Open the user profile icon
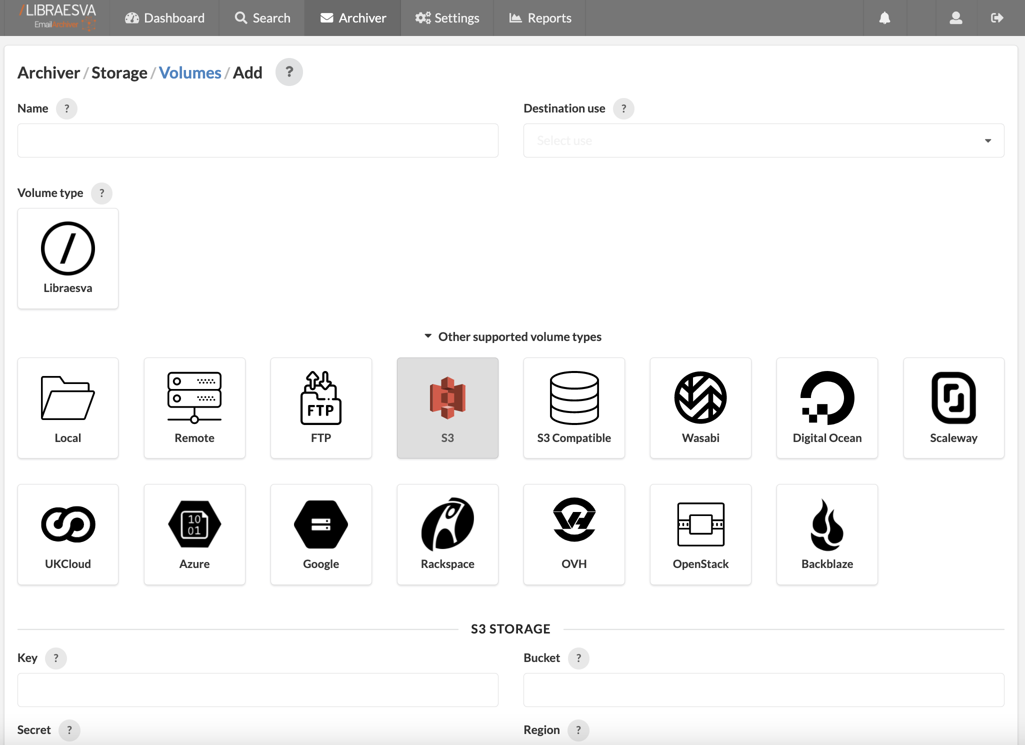This screenshot has height=745, width=1025. pos(955,18)
